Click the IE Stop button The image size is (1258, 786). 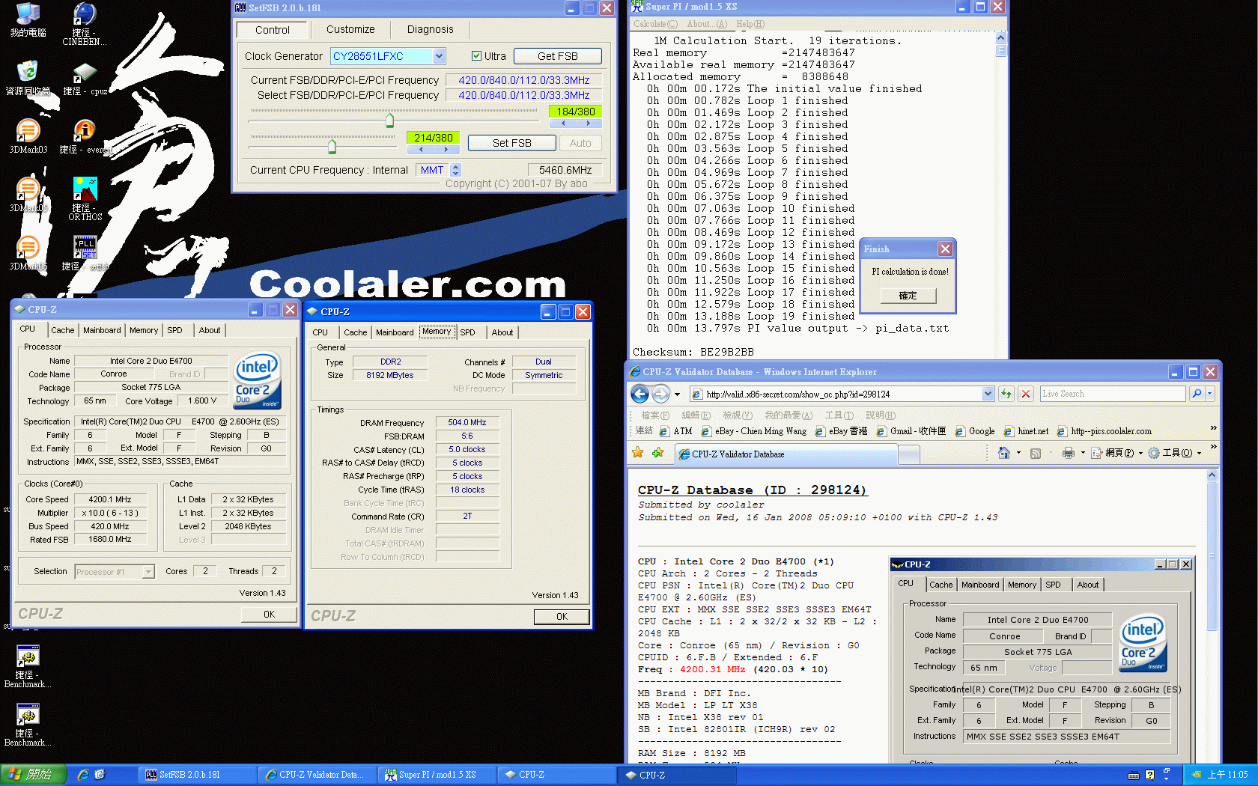[1026, 394]
